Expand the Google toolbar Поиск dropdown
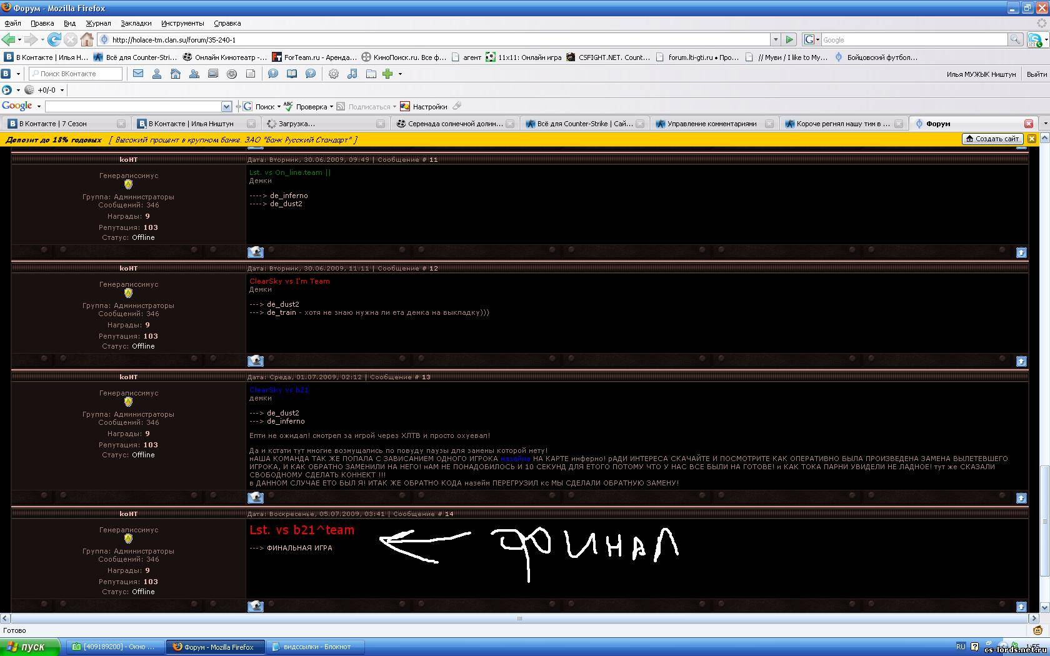Viewport: 1050px width, 656px height. coord(279,107)
